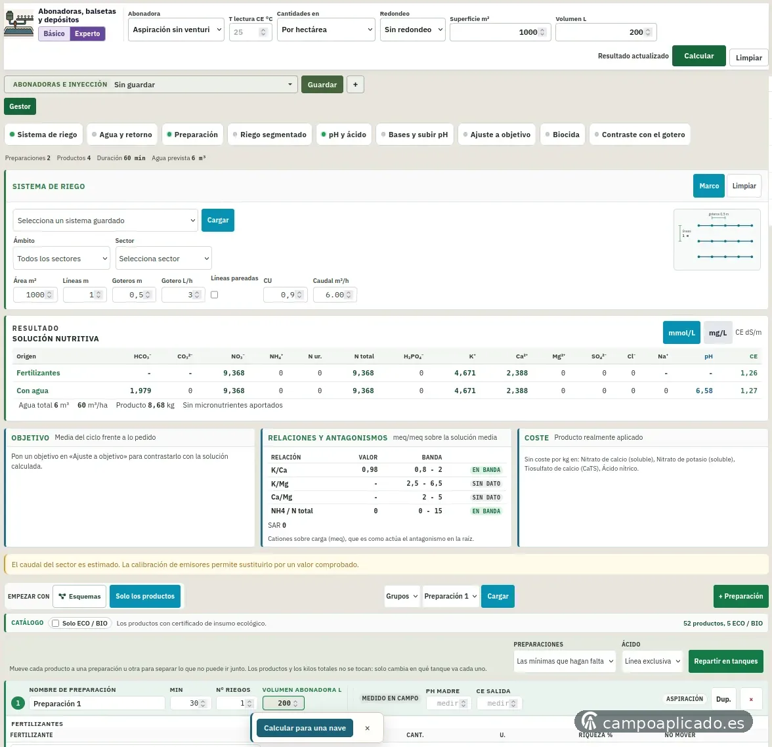Enable the Solo ECO / BIO filter
The image size is (772, 747).
click(56, 623)
